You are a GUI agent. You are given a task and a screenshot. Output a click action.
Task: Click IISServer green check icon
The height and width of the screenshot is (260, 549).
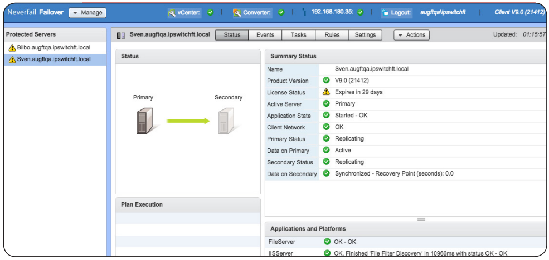coord(327,253)
